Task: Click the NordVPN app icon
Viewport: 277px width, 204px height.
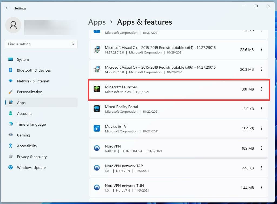Action: click(97, 148)
